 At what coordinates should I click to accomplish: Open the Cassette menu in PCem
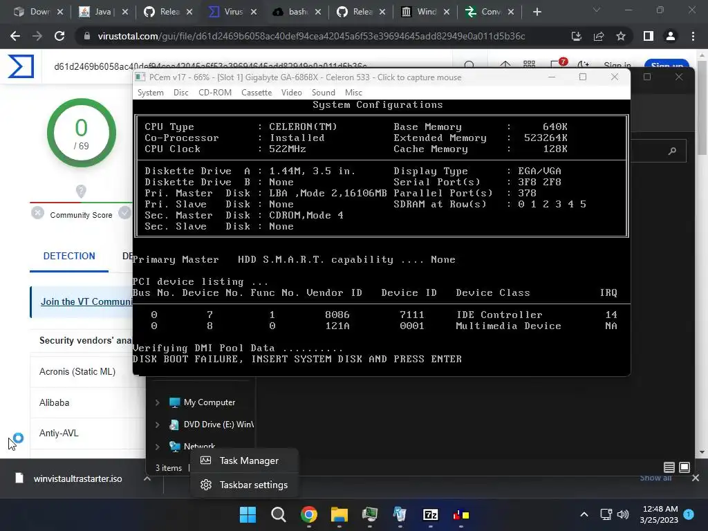point(257,93)
